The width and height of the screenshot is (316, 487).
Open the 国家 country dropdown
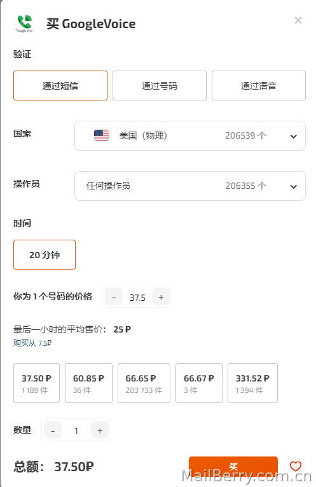tap(190, 135)
